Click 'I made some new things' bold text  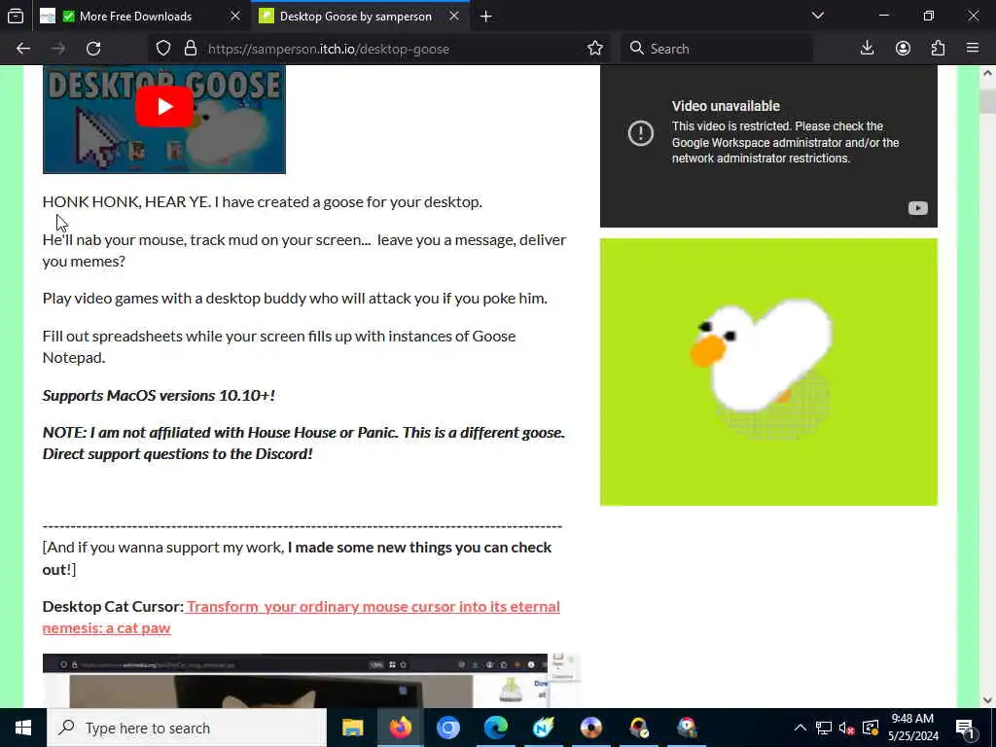coord(365,548)
